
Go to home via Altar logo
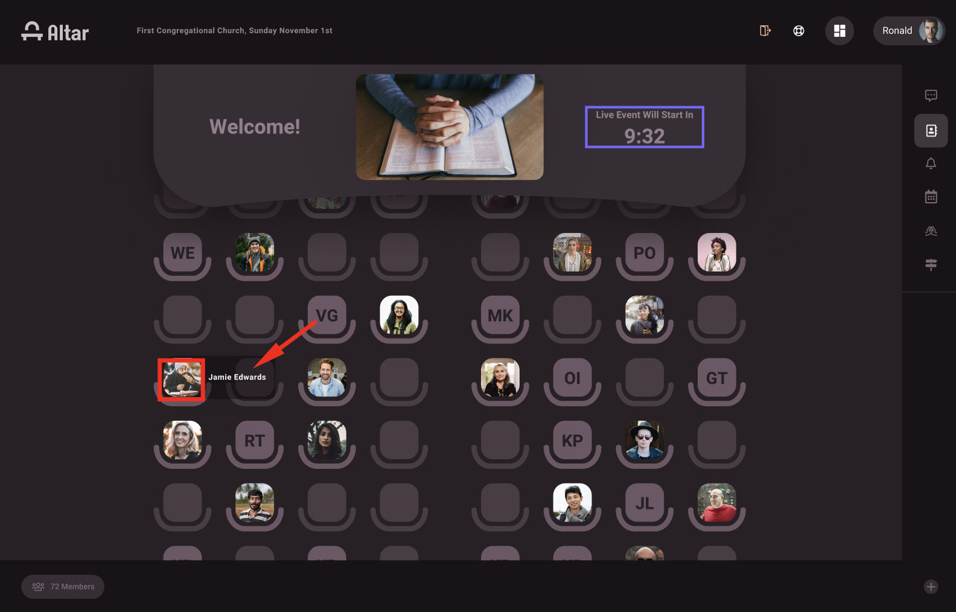pos(55,31)
